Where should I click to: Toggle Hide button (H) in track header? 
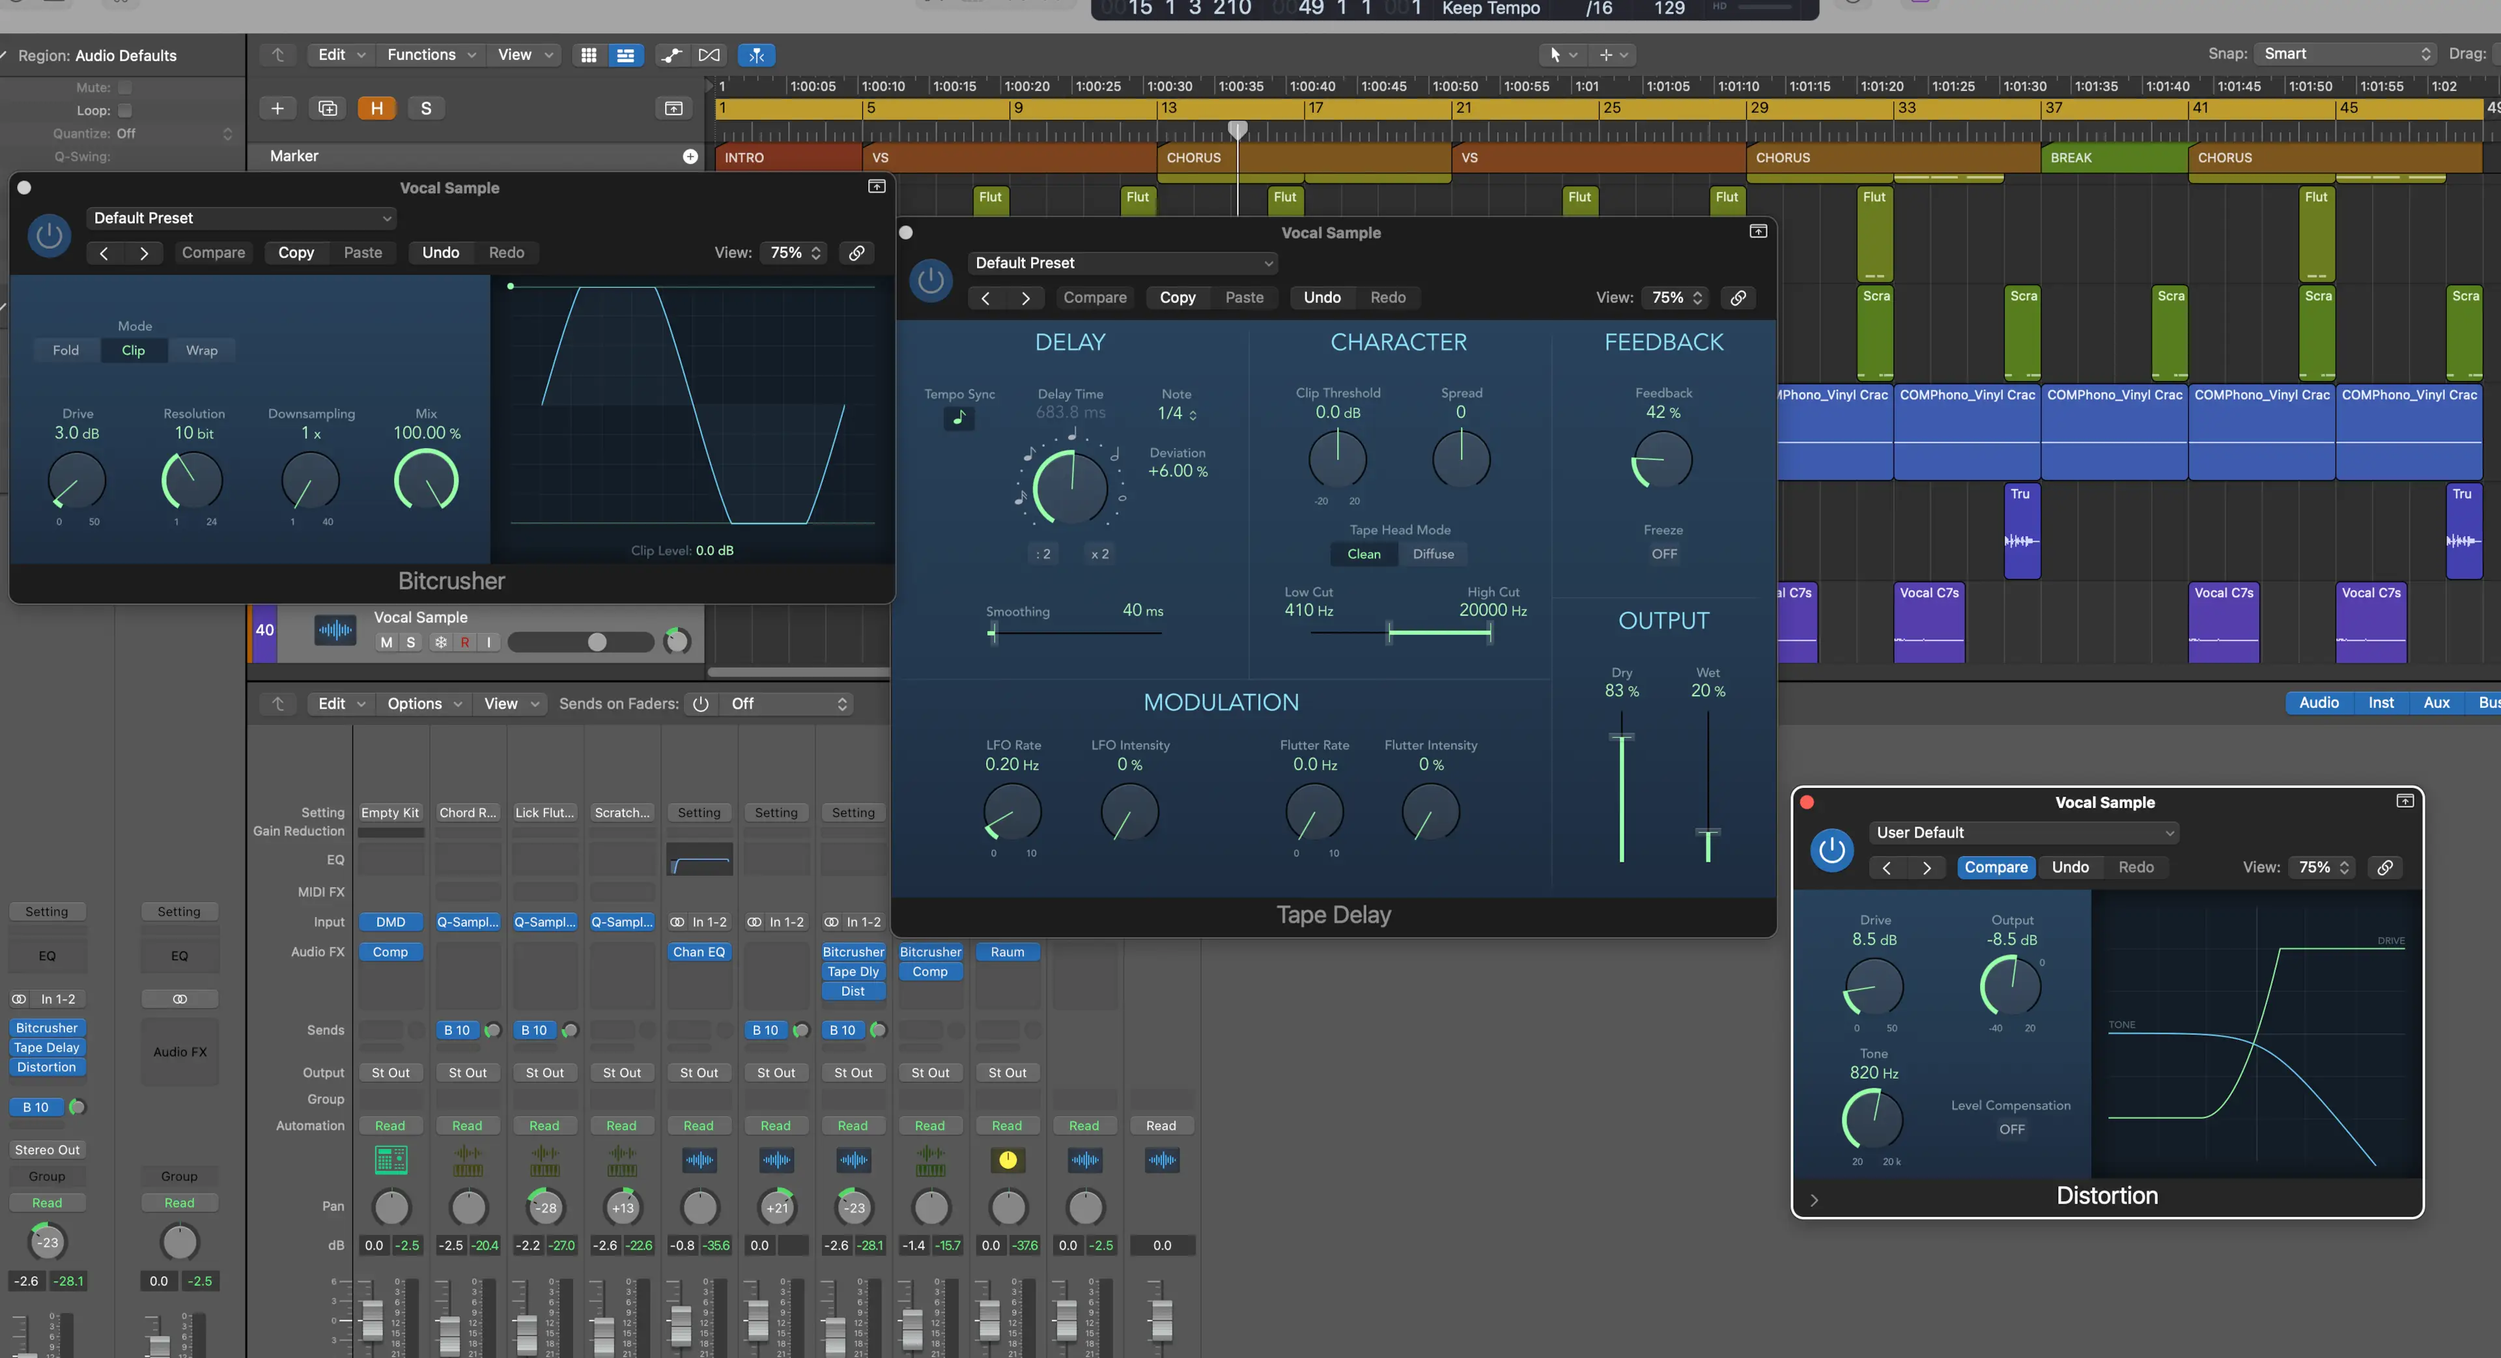(x=376, y=109)
